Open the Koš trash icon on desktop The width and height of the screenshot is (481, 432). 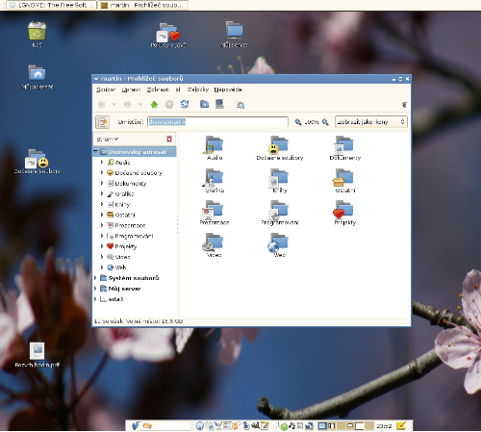pos(37,35)
